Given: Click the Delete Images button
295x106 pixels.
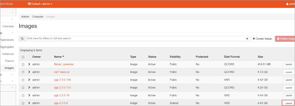Looking at the screenshot, I should (x=285, y=39).
